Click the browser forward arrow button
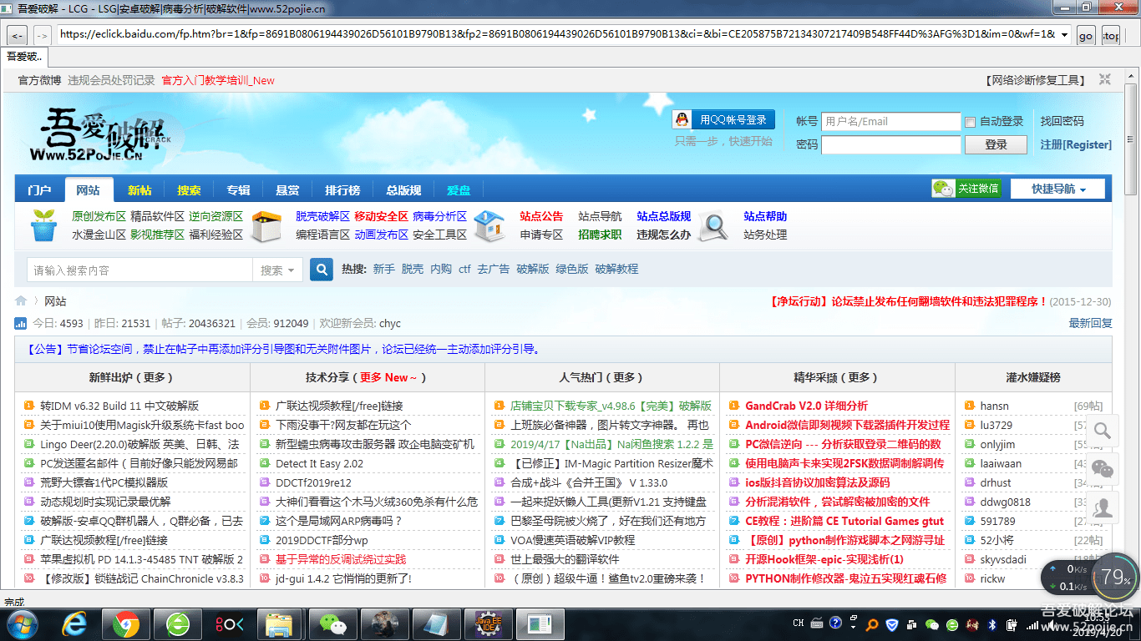The image size is (1141, 641). [x=43, y=35]
